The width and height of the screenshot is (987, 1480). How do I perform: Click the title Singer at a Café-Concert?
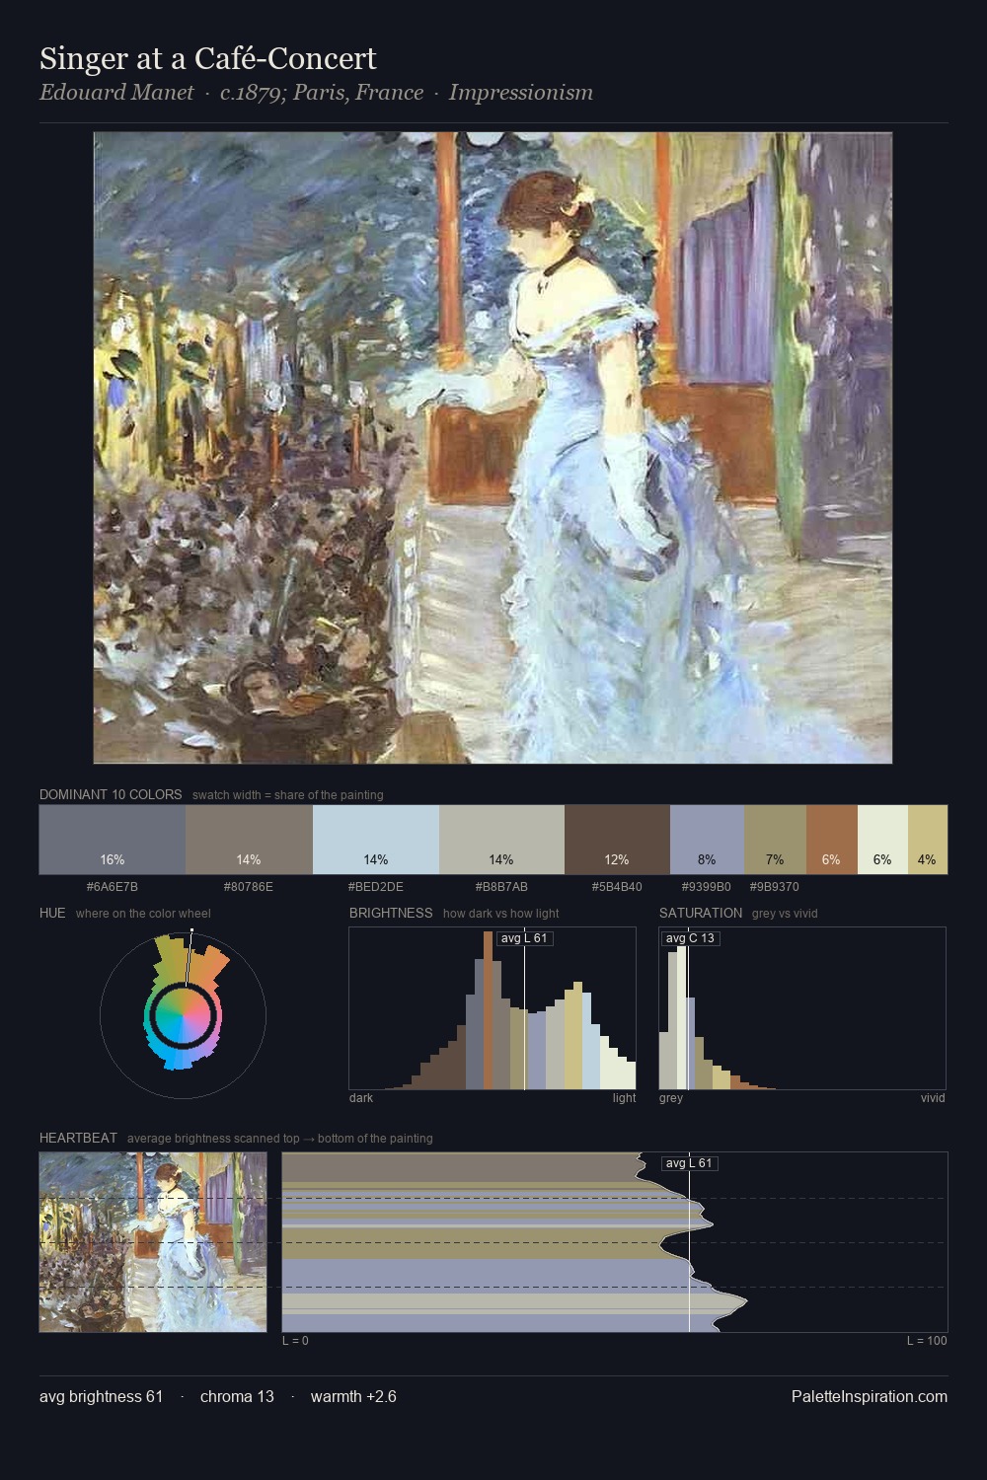point(208,58)
